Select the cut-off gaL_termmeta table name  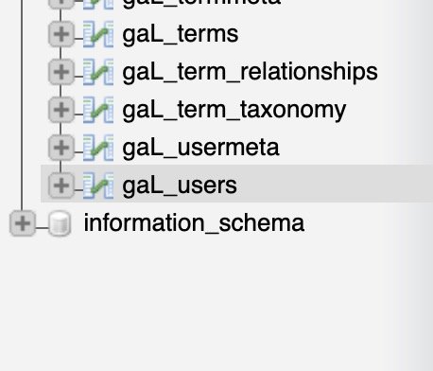coord(201,4)
